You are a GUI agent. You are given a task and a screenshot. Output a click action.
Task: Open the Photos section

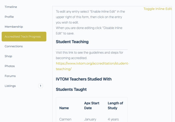pyautogui.click(x=10, y=66)
